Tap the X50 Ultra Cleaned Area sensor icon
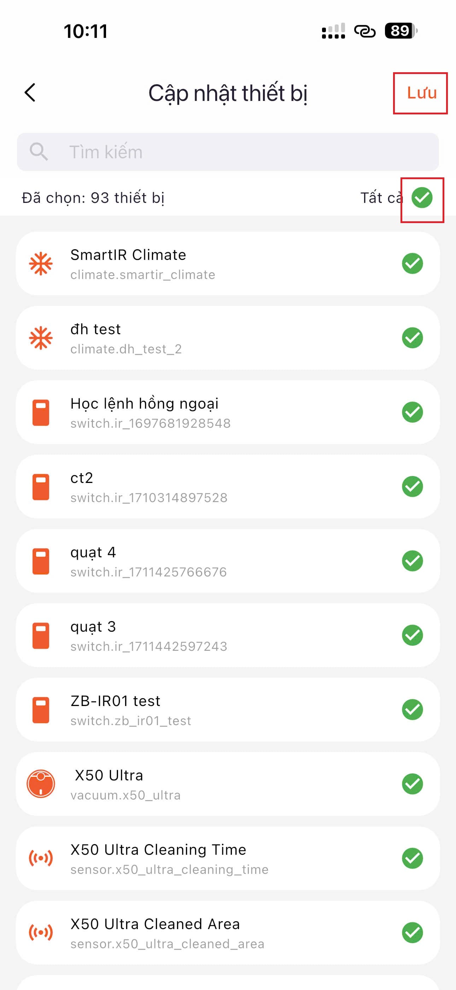The height and width of the screenshot is (990, 456). click(41, 932)
